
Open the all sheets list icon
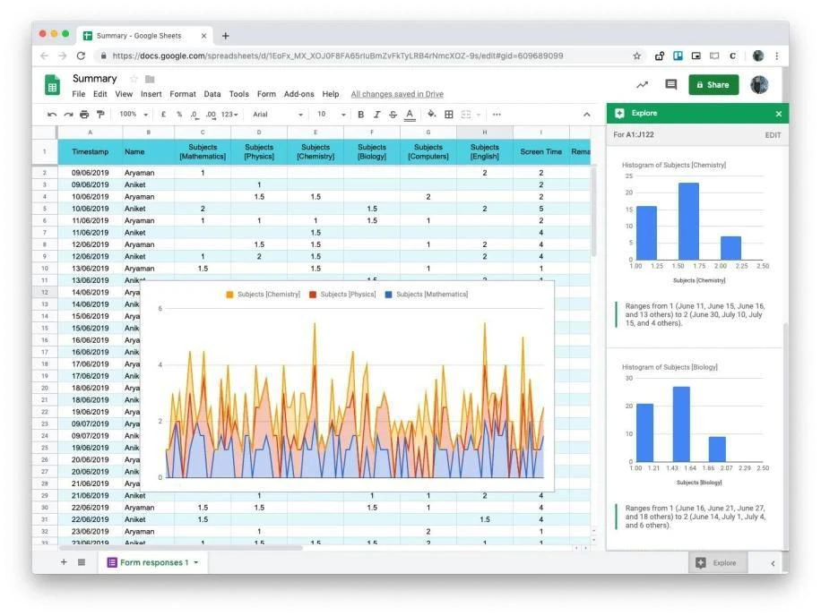82,562
